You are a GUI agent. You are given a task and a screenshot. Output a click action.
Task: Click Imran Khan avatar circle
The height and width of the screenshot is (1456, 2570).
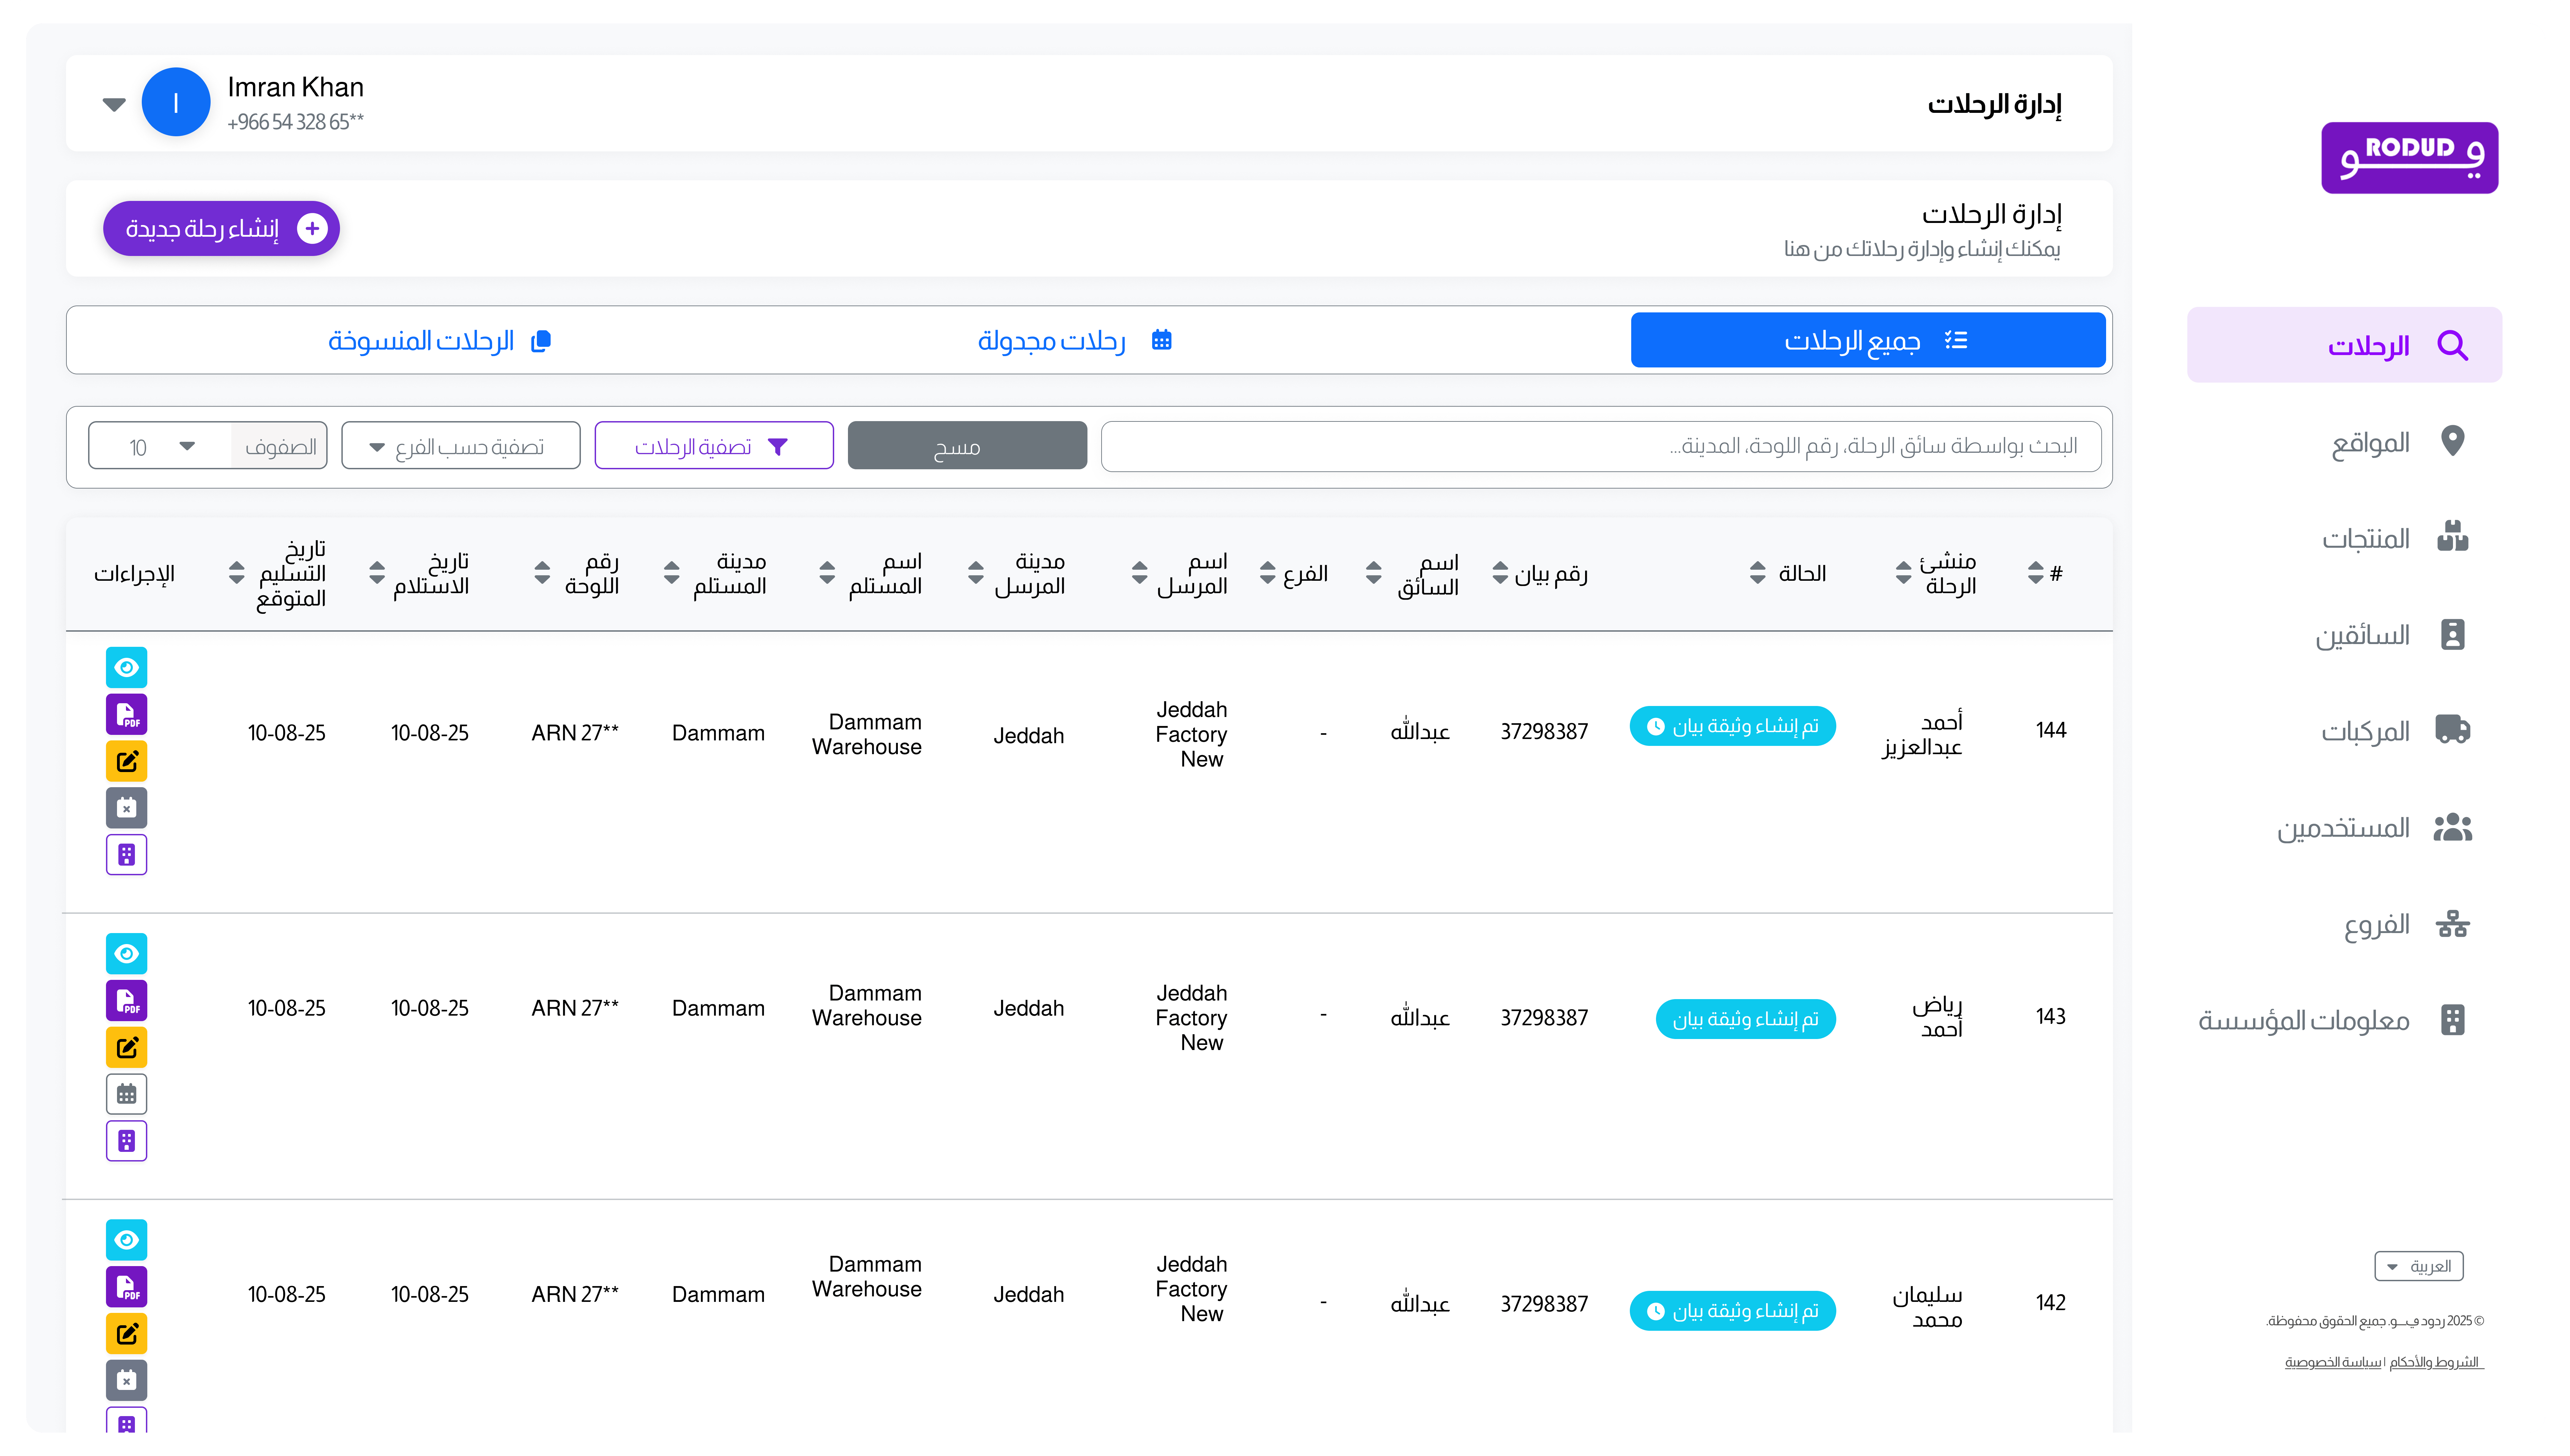click(176, 102)
